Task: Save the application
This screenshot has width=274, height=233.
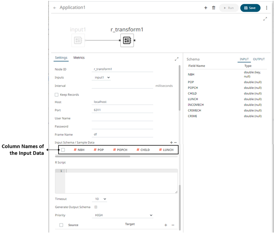Action: [x=250, y=8]
